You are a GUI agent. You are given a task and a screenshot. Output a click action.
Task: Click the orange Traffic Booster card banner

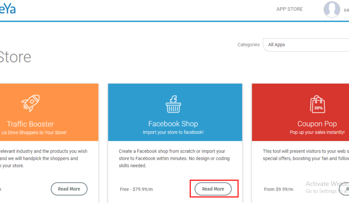pyautogui.click(x=49, y=112)
